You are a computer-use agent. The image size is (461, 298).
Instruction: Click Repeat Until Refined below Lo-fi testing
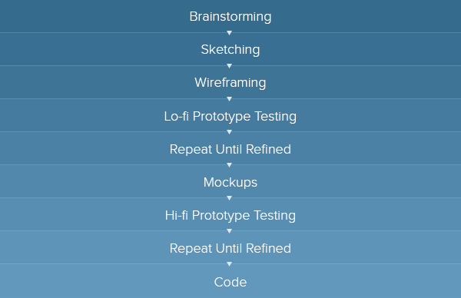230,149
